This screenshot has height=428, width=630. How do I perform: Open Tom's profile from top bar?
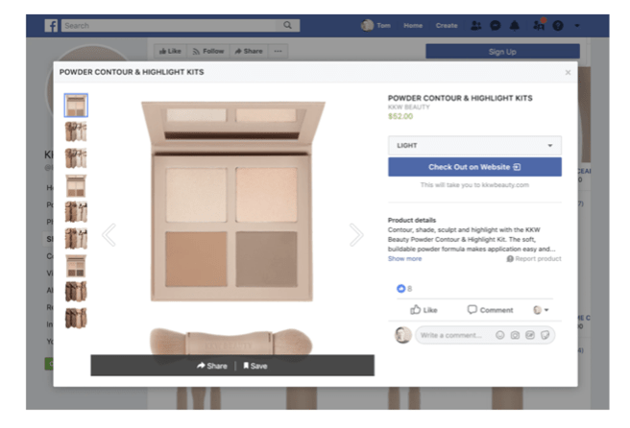click(x=376, y=25)
